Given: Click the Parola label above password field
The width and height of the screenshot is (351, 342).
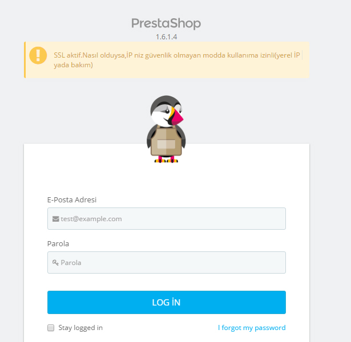Looking at the screenshot, I should pos(58,243).
